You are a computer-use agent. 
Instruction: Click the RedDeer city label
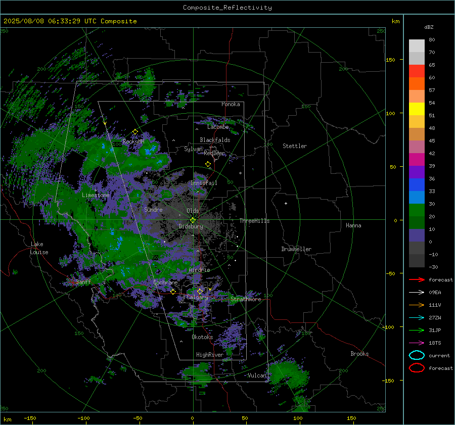pos(214,153)
